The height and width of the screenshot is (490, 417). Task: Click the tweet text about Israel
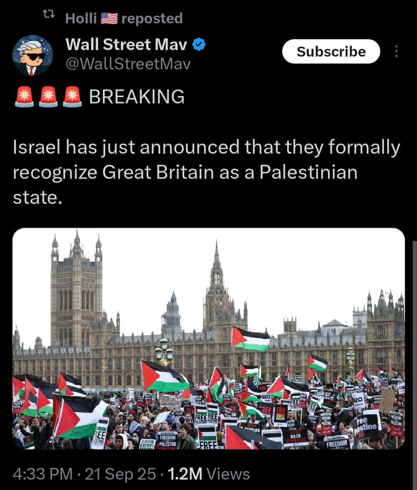coord(206,172)
